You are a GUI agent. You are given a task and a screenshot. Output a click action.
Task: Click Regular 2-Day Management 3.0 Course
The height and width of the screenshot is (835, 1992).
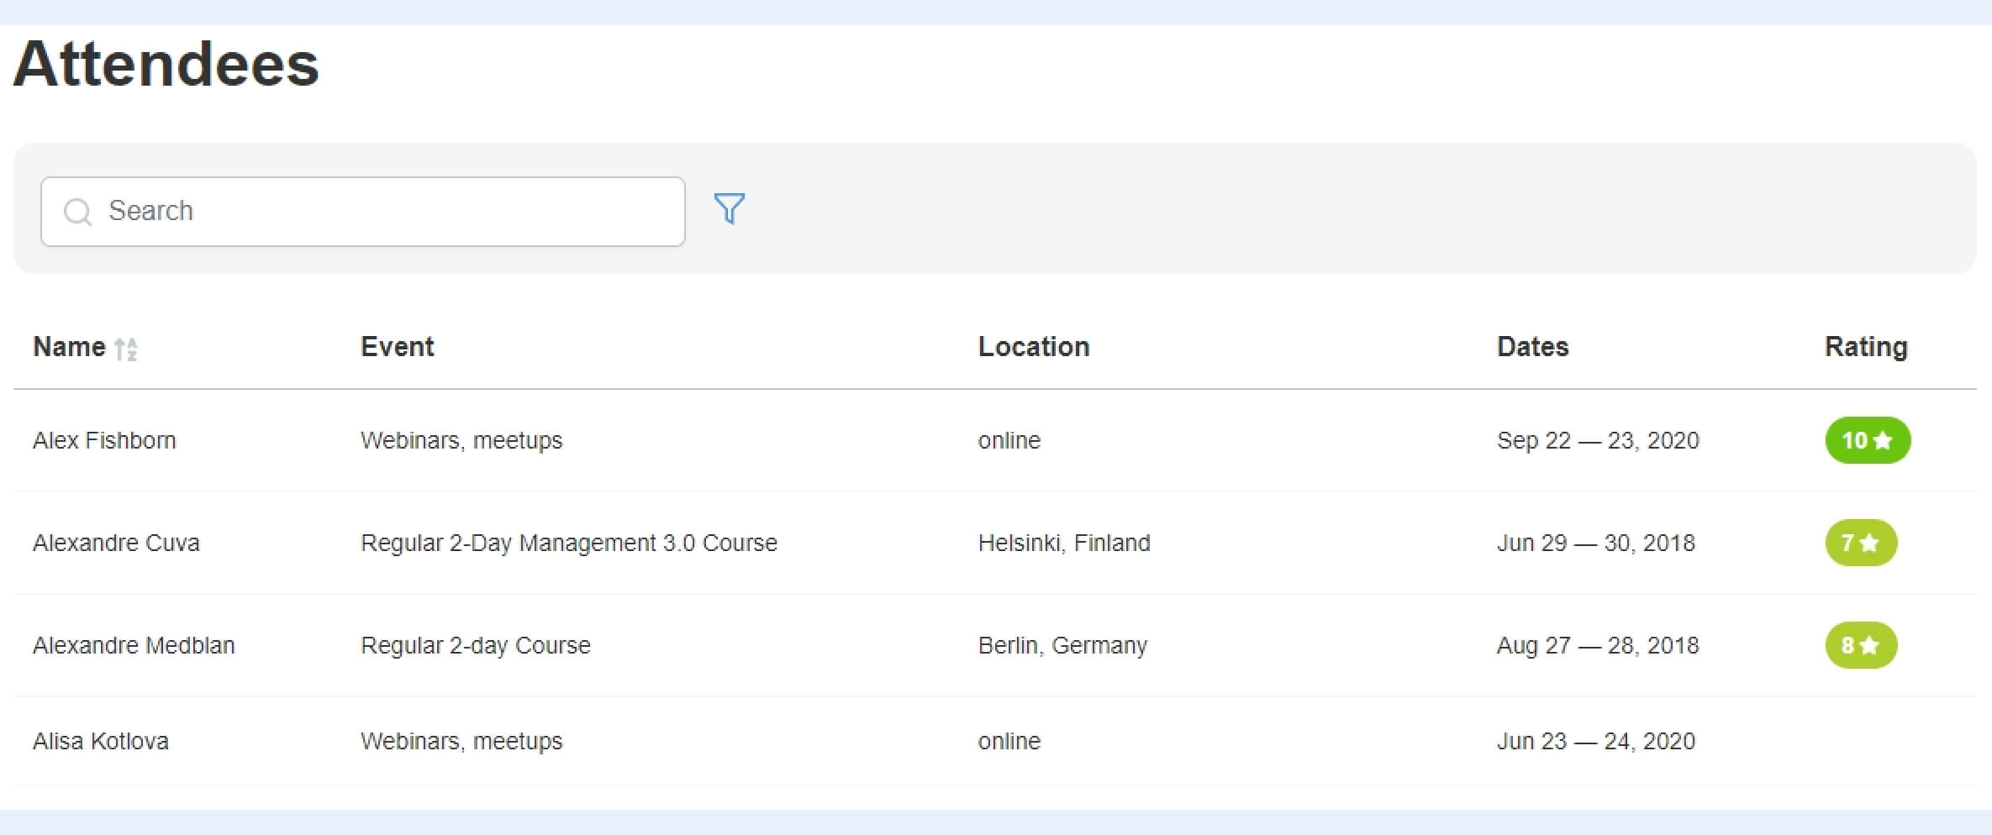coord(569,543)
